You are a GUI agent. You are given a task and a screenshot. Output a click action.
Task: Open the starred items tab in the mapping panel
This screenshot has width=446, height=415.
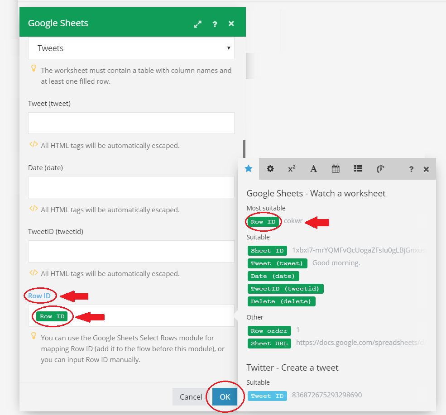[249, 169]
